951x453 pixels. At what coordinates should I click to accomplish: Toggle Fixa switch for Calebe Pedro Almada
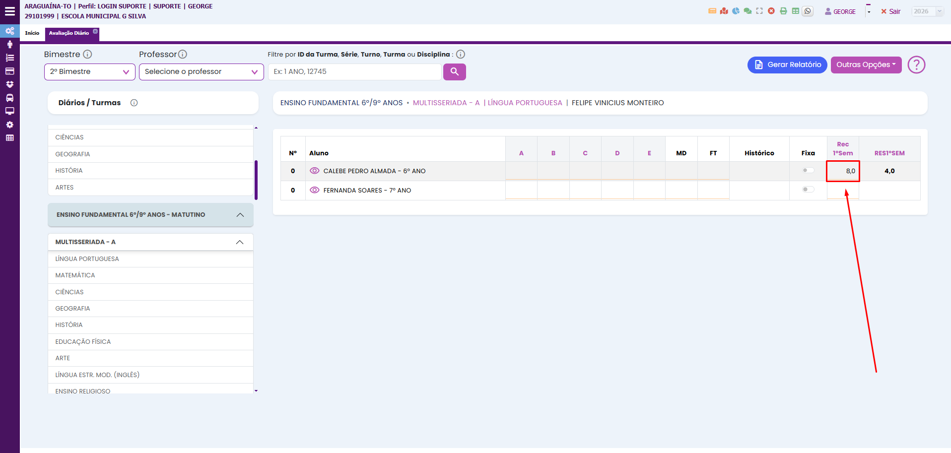[808, 171]
